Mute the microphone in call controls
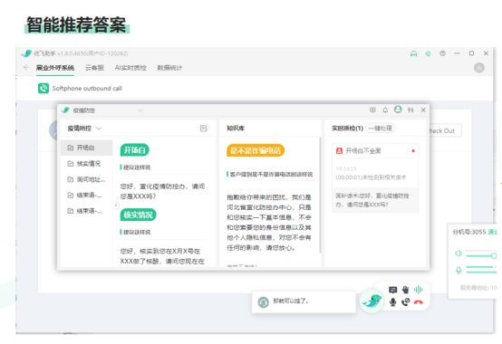 393,301
